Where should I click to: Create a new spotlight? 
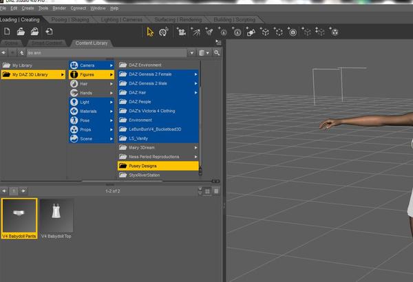pos(209,32)
